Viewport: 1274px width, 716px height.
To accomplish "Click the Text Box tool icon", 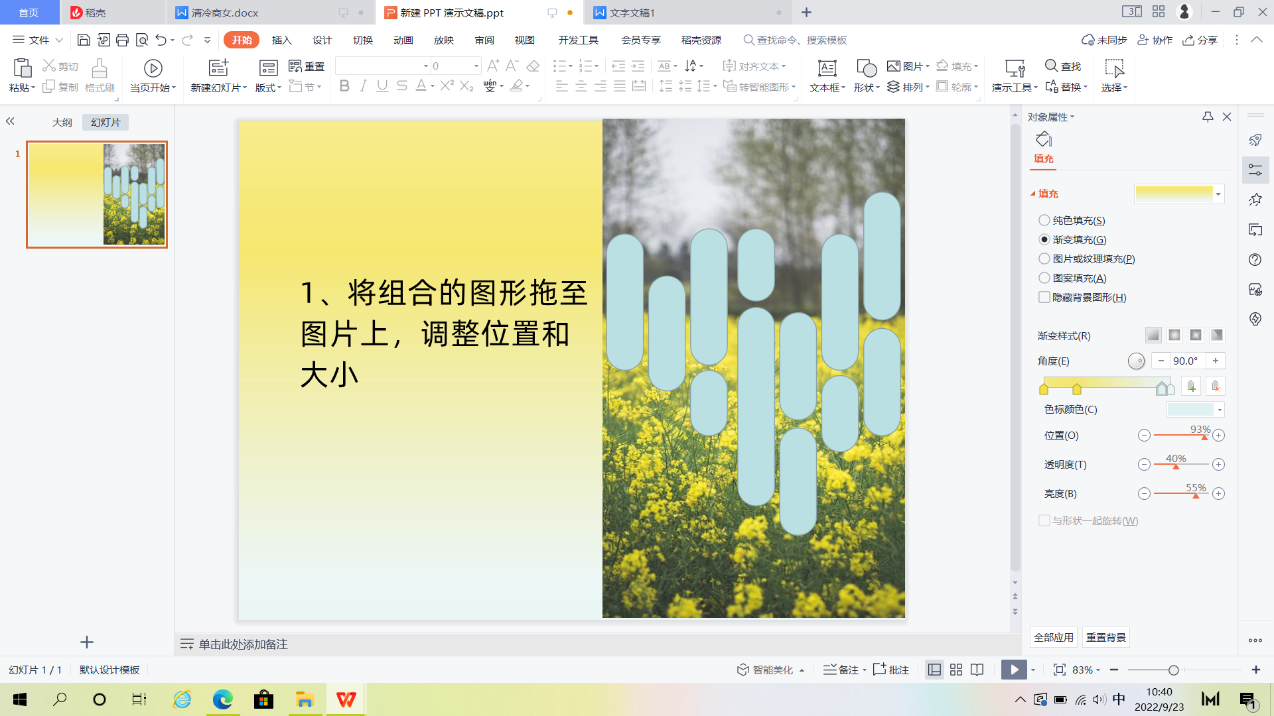I will (827, 68).
